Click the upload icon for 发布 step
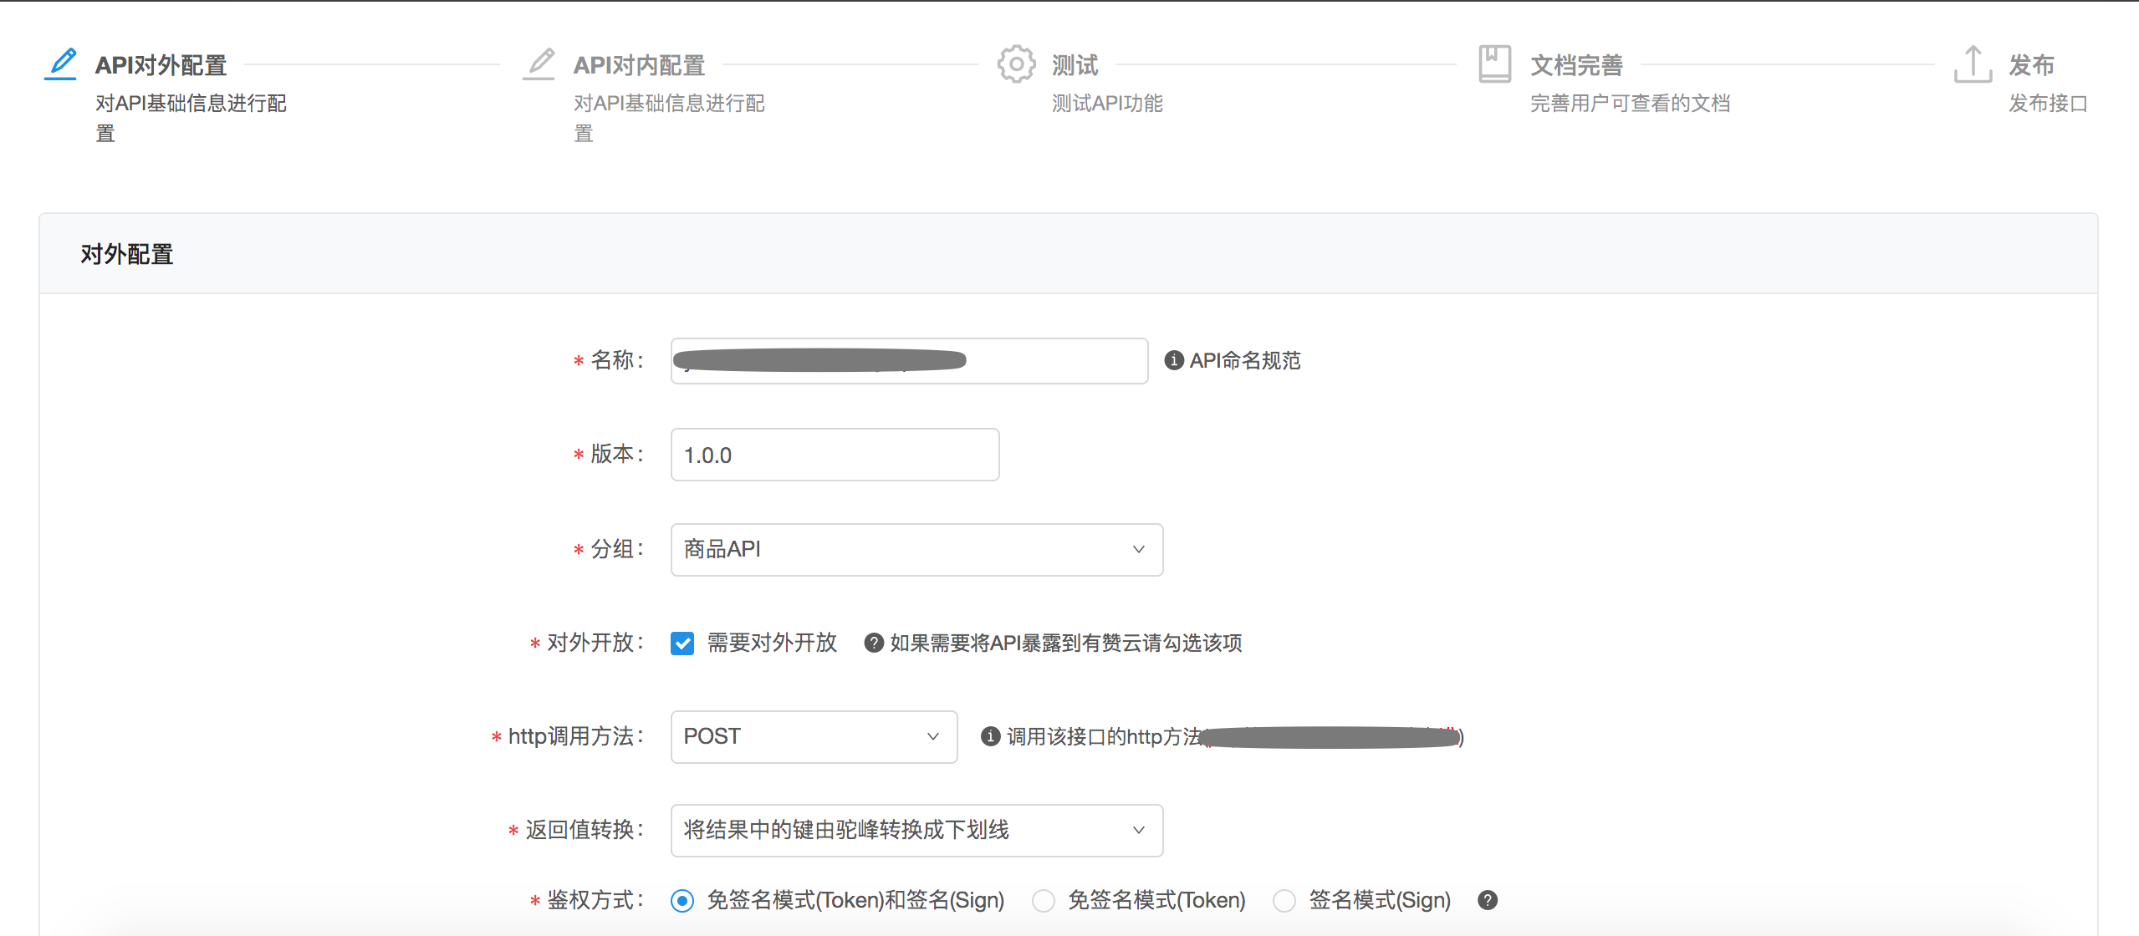This screenshot has height=936, width=2139. click(1973, 64)
